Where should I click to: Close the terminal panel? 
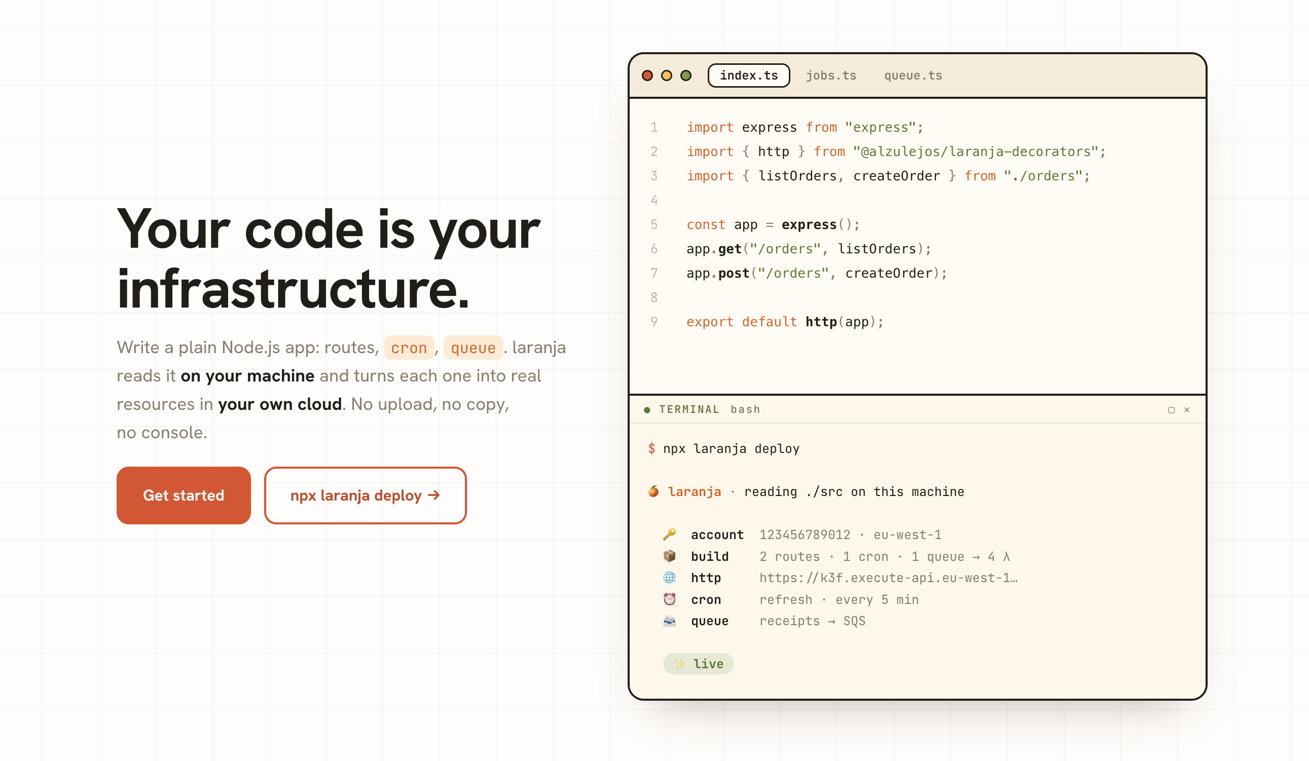pyautogui.click(x=1187, y=409)
